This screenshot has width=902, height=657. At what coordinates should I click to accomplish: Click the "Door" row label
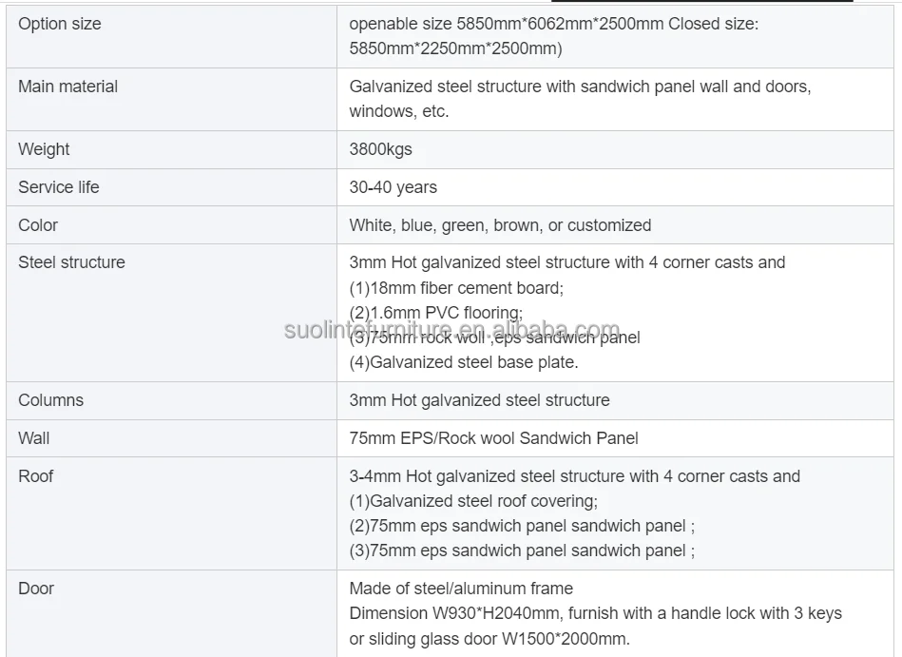(36, 589)
